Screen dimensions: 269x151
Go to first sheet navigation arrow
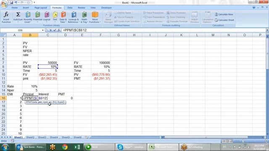(2, 137)
